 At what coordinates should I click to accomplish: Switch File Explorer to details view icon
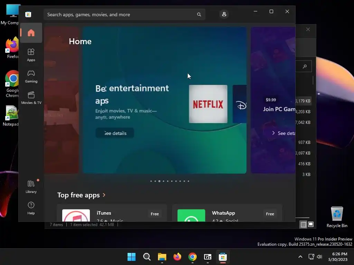click(x=303, y=224)
